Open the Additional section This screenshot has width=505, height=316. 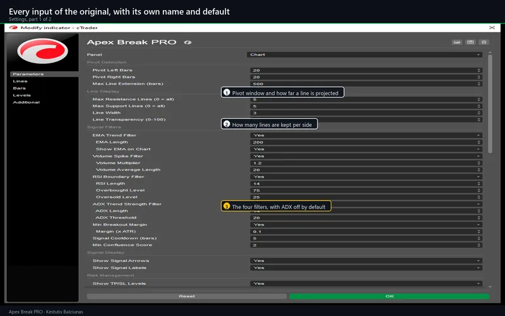(26, 102)
